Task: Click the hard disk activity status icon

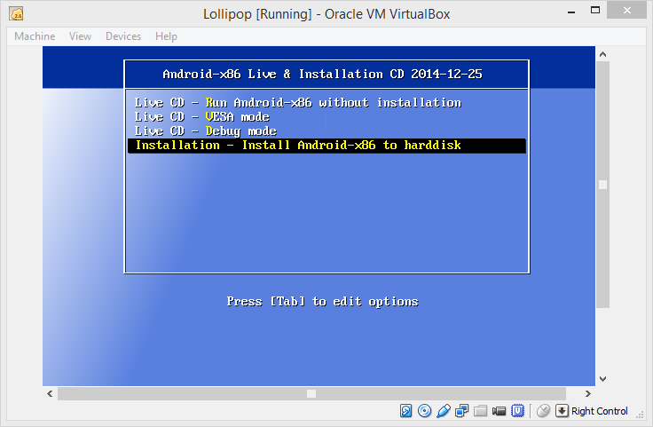Action: 405,411
